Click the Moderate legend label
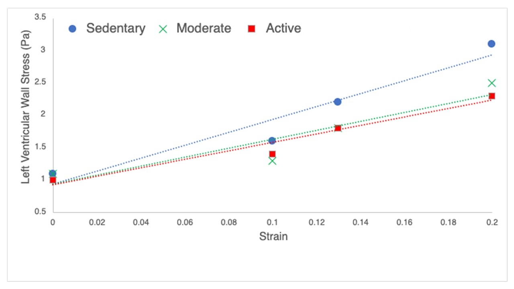Viewport: 514px width, 289px height. point(204,28)
